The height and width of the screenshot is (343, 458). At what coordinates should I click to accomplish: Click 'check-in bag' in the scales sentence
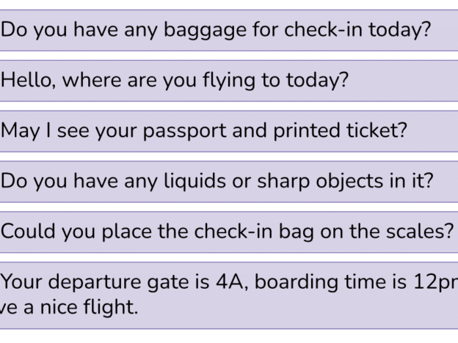[x=254, y=232]
